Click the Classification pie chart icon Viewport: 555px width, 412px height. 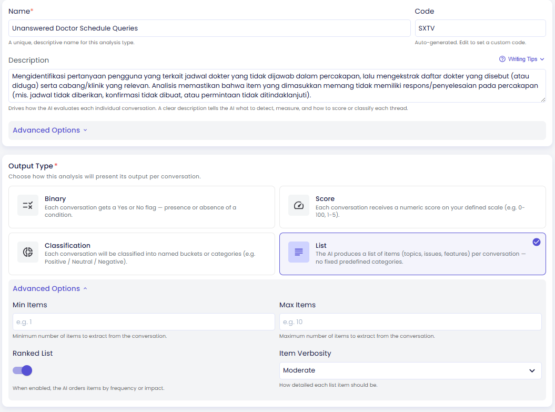coord(28,252)
